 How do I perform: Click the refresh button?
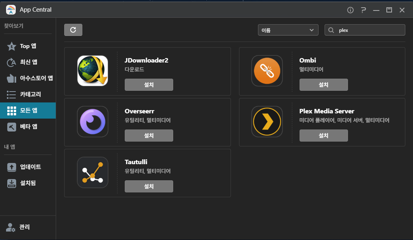(x=73, y=30)
